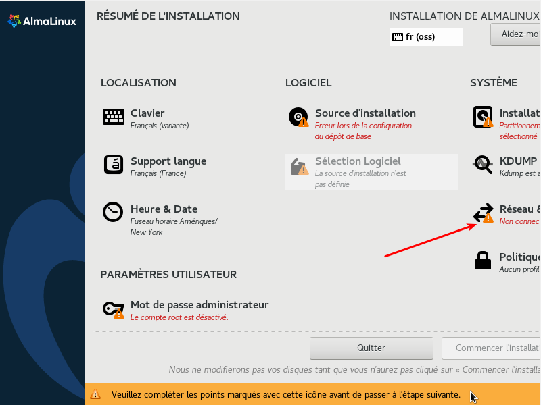Click the Sélection Logiciel package icon
Image resolution: width=541 pixels, height=405 pixels.
point(298,166)
